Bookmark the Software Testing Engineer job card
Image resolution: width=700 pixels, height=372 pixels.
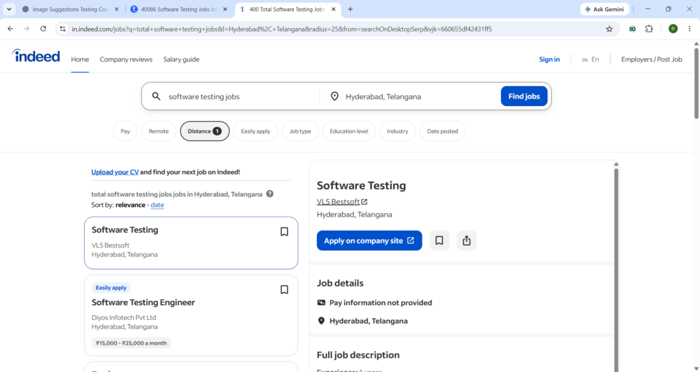284,289
